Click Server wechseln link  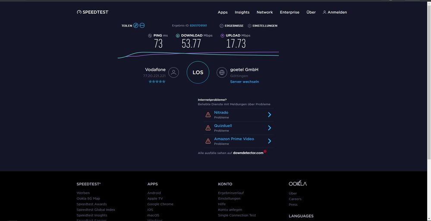click(x=245, y=82)
